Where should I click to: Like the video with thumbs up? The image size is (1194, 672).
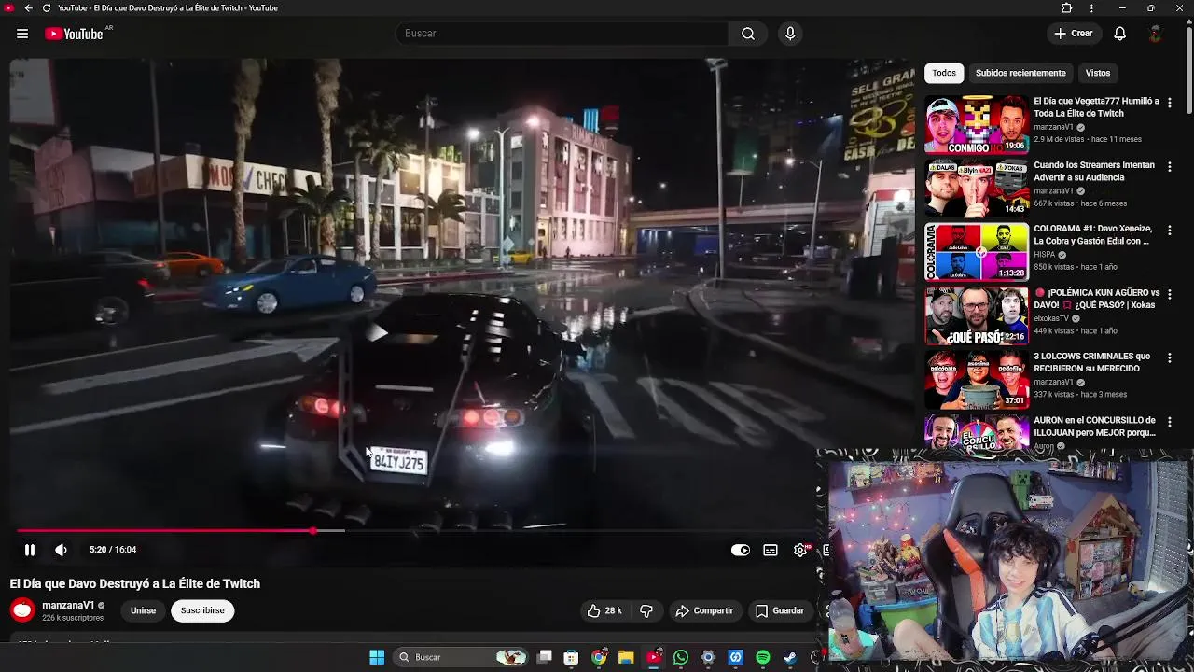tap(604, 610)
